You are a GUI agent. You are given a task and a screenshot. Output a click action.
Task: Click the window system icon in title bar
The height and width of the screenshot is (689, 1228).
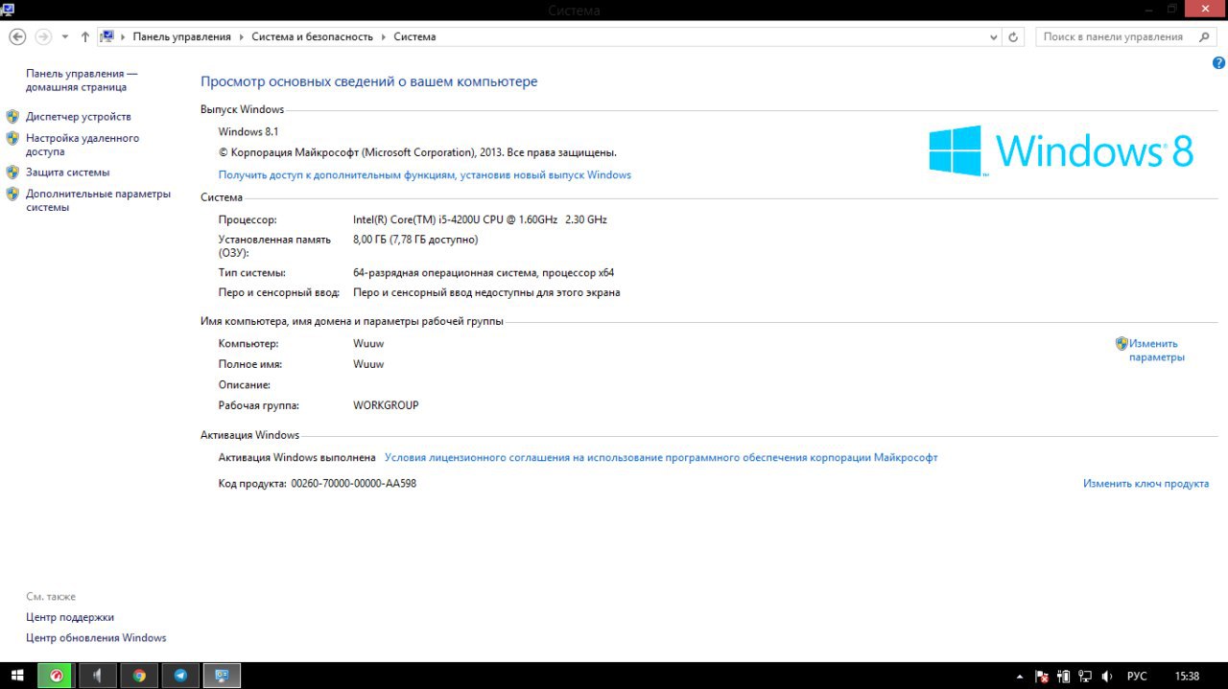coord(9,9)
